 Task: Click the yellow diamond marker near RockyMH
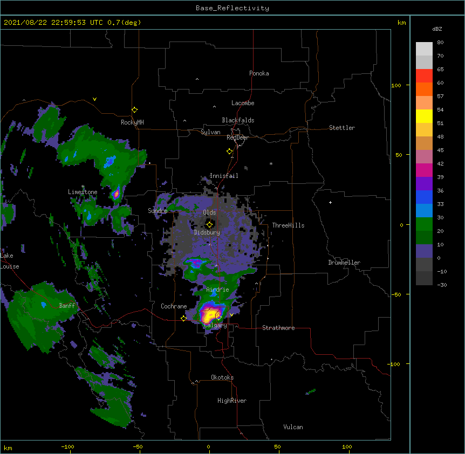[x=134, y=110]
